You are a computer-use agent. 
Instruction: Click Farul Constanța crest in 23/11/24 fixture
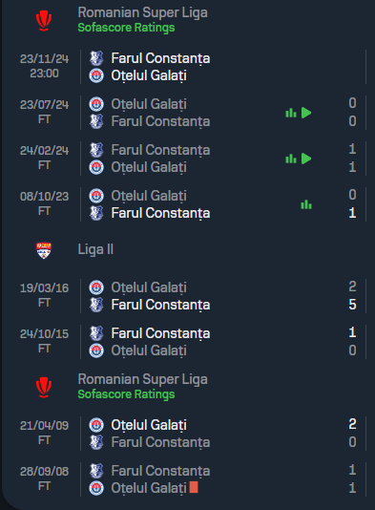[x=96, y=58]
